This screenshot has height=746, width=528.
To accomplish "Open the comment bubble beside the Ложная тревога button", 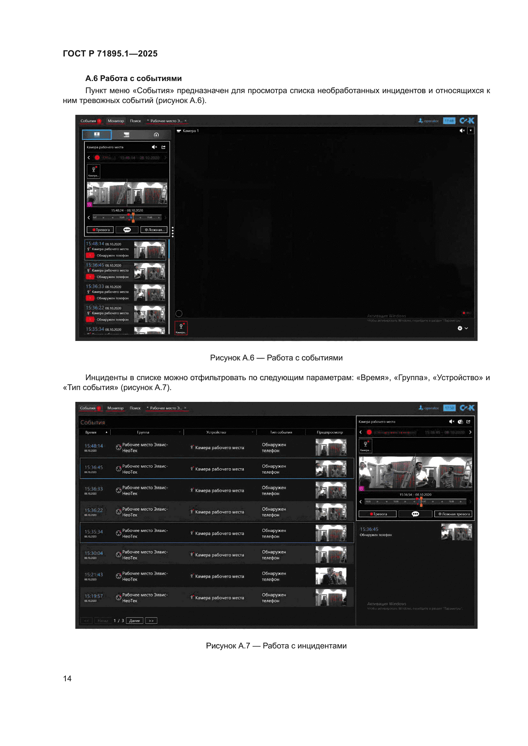I will [415, 514].
